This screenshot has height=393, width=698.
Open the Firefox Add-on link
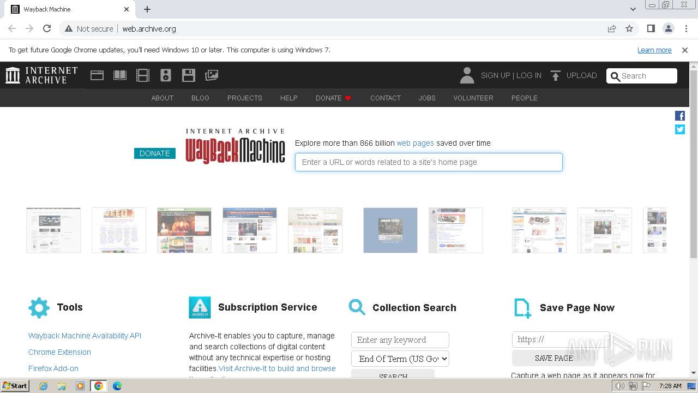[x=53, y=368]
